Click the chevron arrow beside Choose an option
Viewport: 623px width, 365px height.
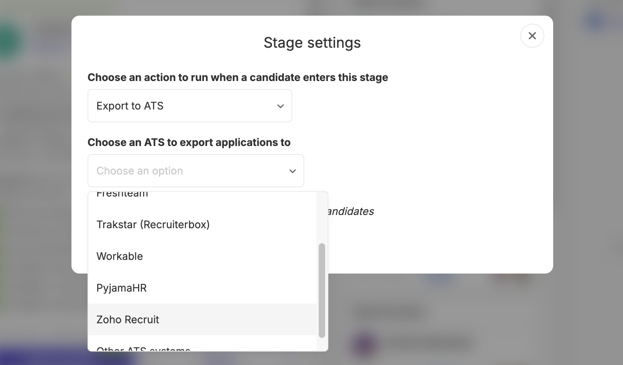pos(293,171)
